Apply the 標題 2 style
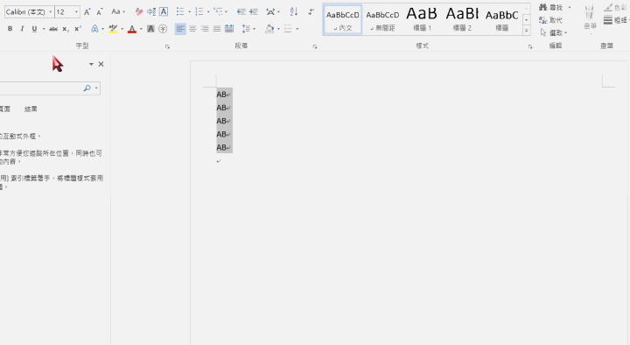This screenshot has width=630, height=345. 462,20
